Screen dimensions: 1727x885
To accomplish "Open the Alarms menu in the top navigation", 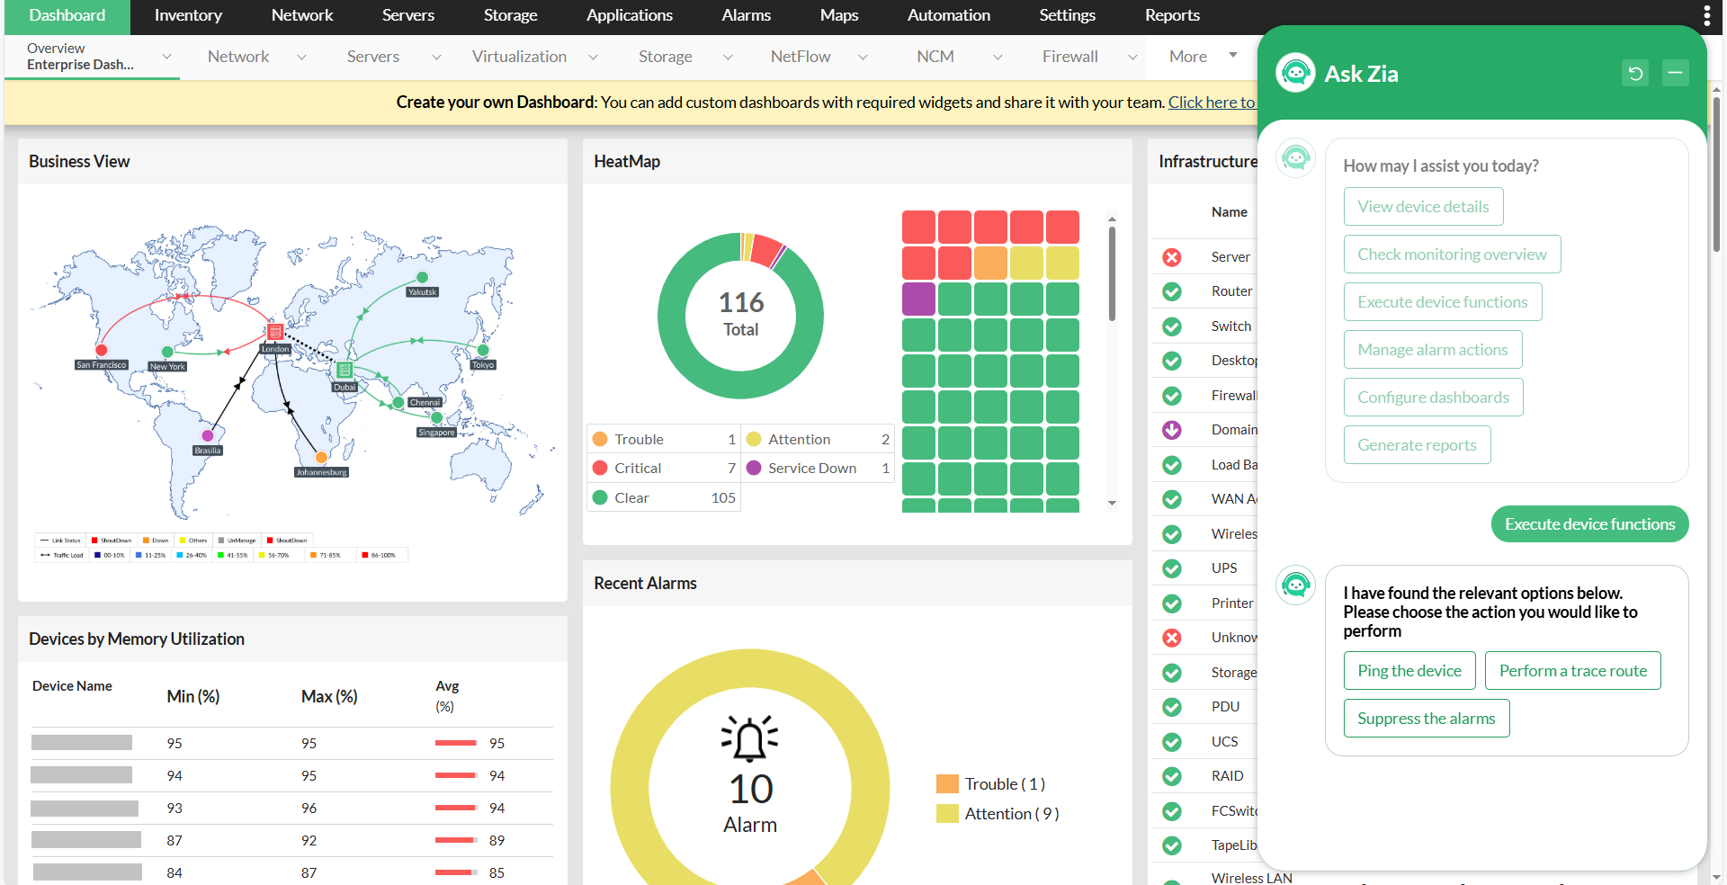I will tap(746, 15).
